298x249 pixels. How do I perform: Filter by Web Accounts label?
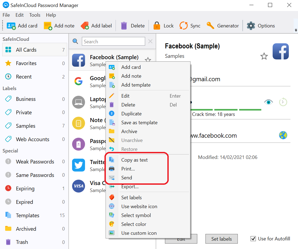(x=35, y=139)
